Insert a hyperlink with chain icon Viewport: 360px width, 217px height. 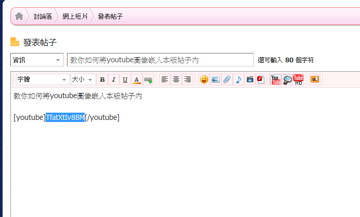[x=148, y=79]
